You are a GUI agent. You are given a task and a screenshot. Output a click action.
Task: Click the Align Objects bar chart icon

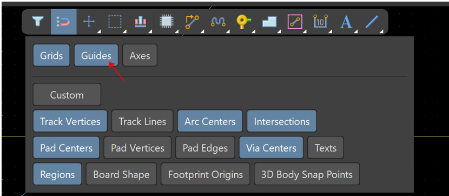140,22
